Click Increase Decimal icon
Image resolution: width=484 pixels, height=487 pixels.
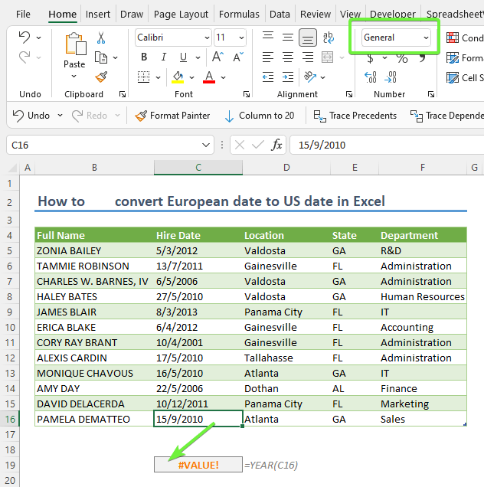point(371,77)
